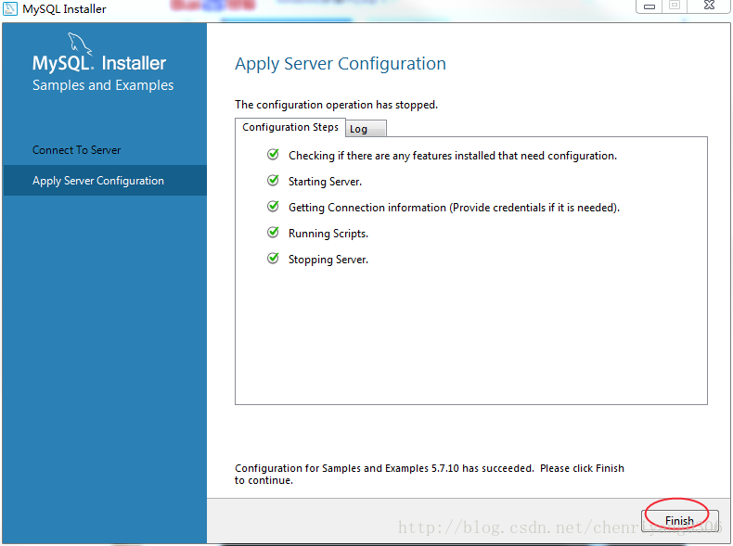This screenshot has width=733, height=546.
Task: Click the 'Starting Server.' step text
Action: pyautogui.click(x=325, y=181)
